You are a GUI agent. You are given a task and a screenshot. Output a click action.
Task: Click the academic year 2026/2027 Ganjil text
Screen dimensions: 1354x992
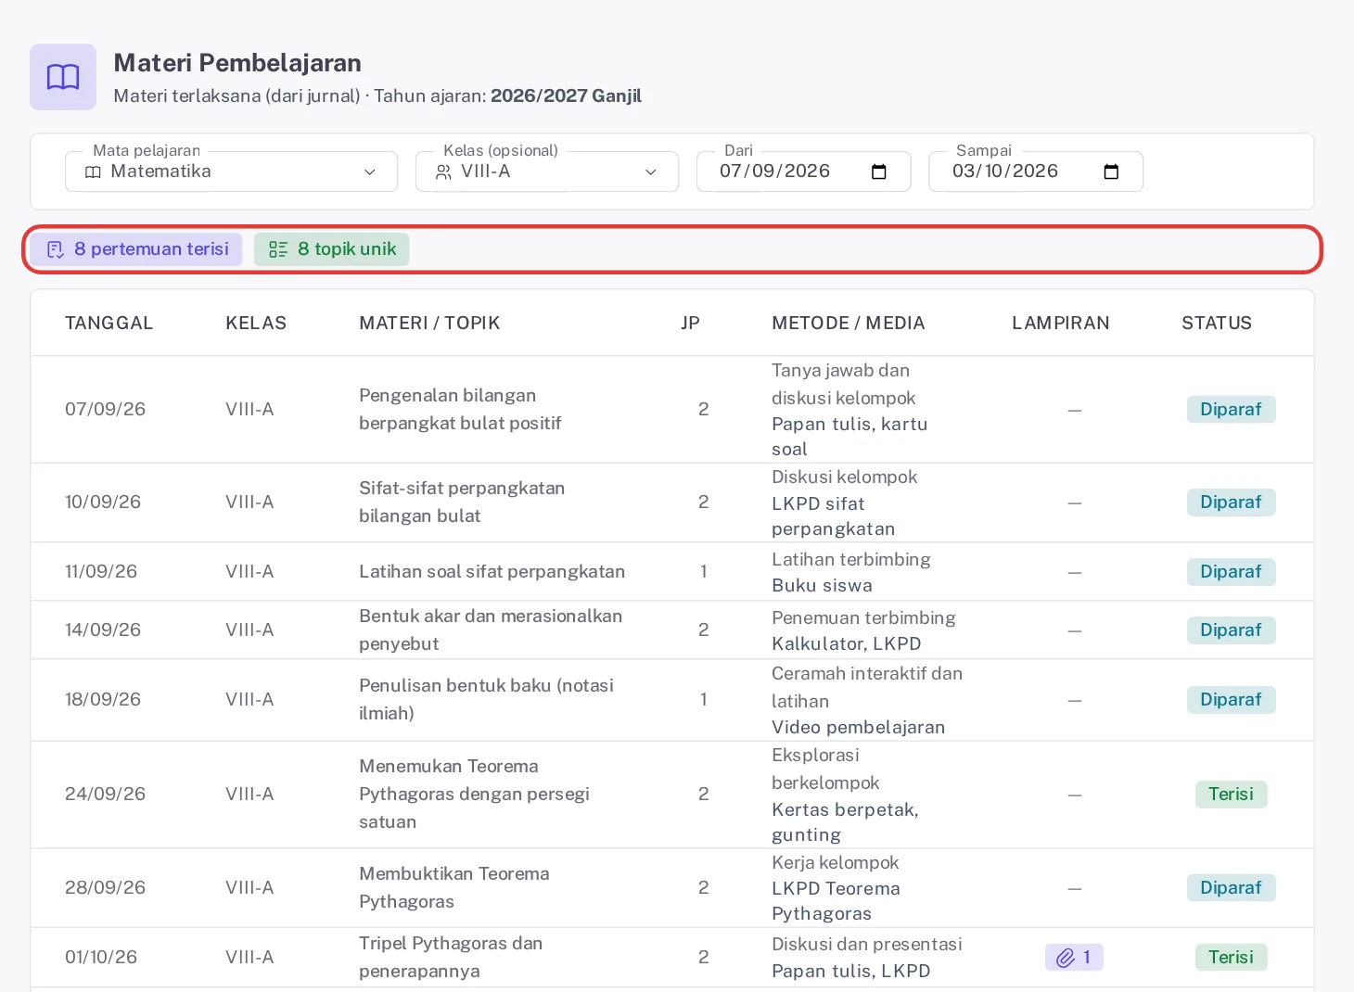[566, 95]
